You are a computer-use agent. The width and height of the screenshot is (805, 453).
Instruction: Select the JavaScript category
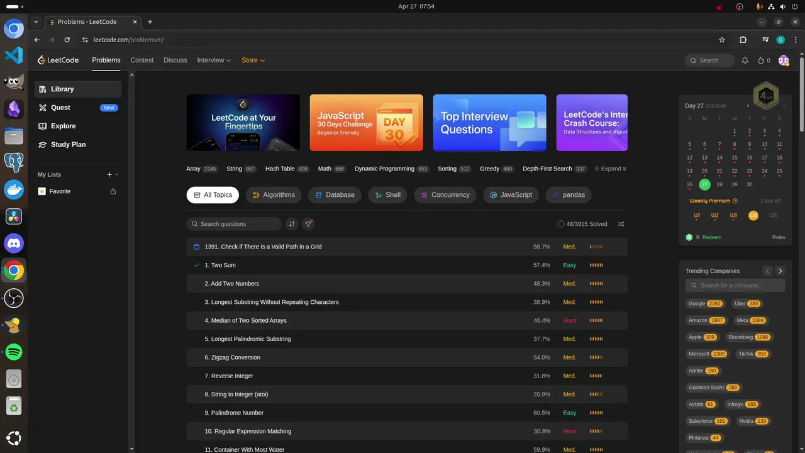coord(511,195)
